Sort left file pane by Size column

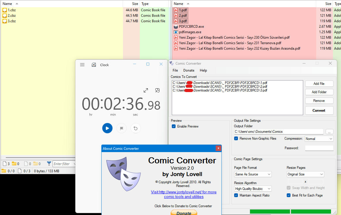tap(131, 4)
